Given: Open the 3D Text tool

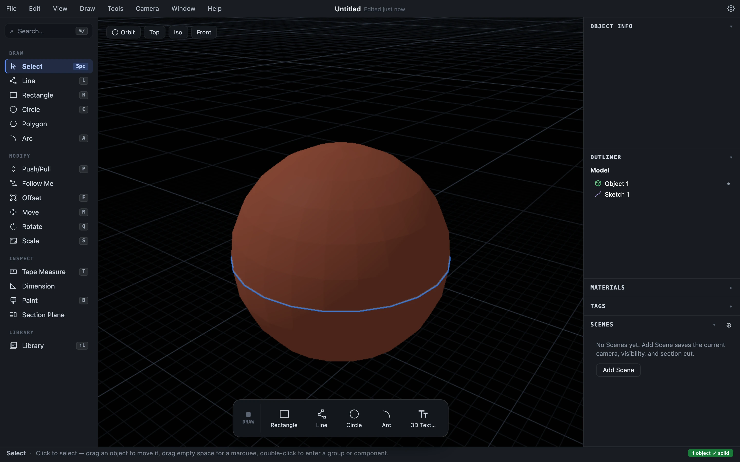Looking at the screenshot, I should pos(423,419).
